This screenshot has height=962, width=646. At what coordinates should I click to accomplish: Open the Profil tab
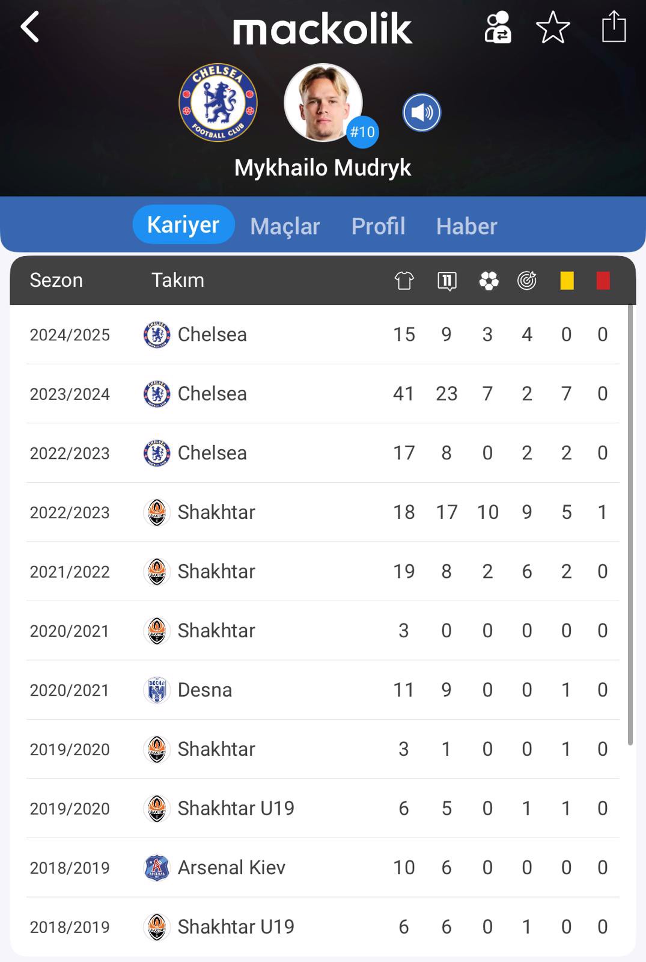[378, 227]
